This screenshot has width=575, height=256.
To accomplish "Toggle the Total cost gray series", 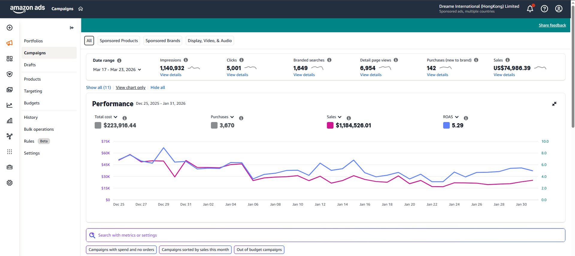I will 98,125.
